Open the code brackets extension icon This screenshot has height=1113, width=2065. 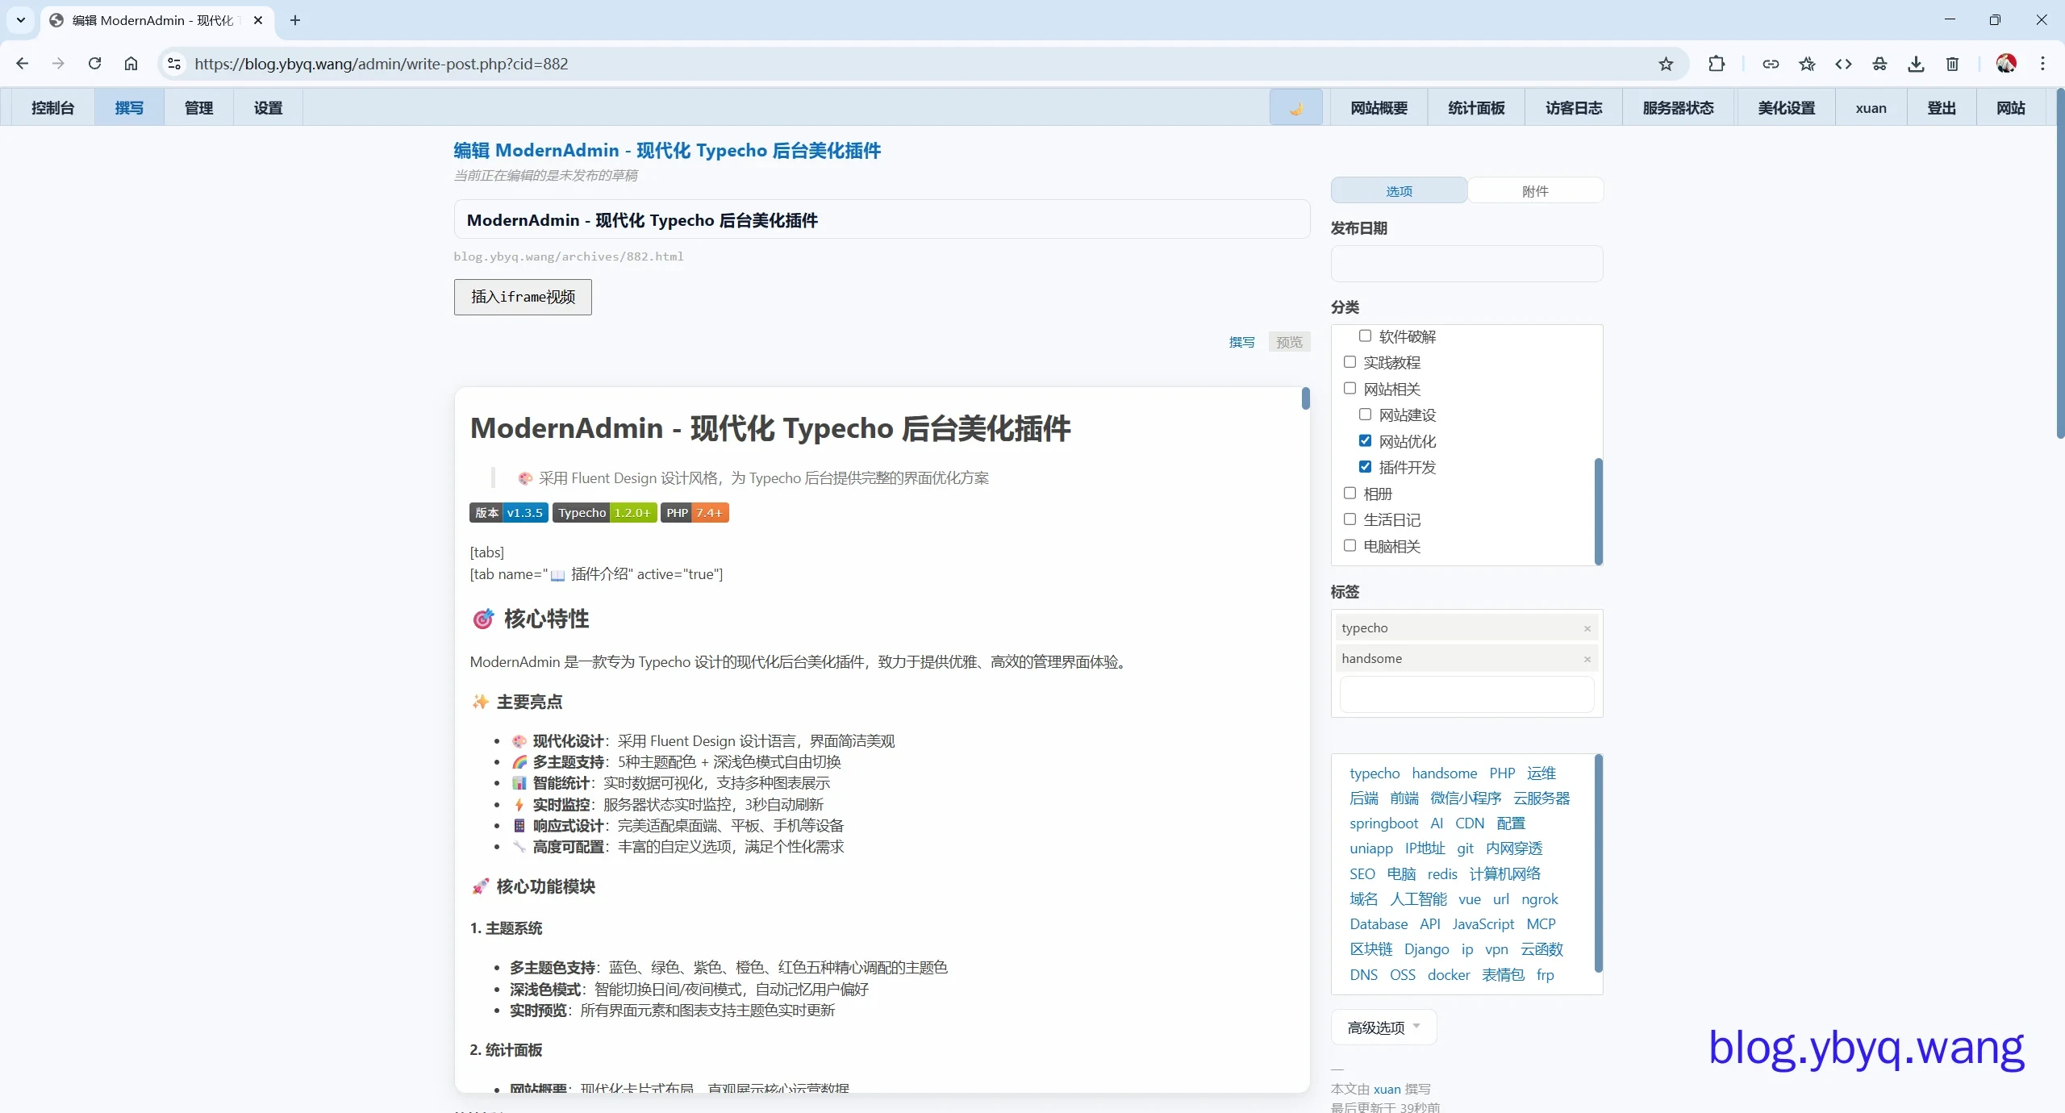[x=1843, y=64]
